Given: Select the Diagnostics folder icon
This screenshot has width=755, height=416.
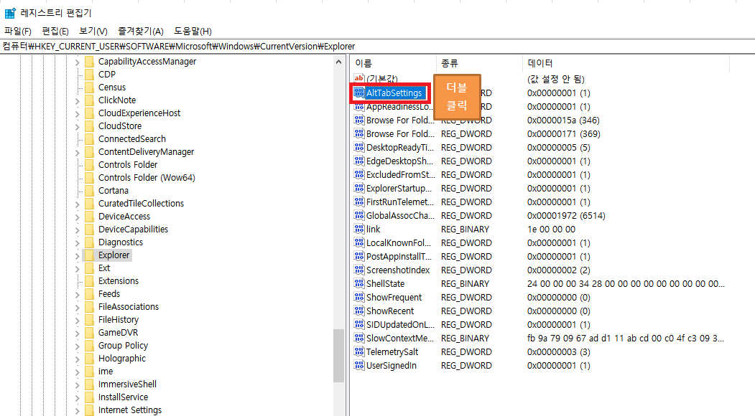Looking at the screenshot, I should tap(89, 242).
